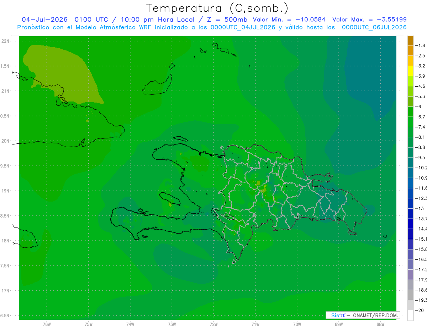Click the gray swatch between -18.6 and -19.3
Viewport: 427px width, 329px height.
coord(410,295)
